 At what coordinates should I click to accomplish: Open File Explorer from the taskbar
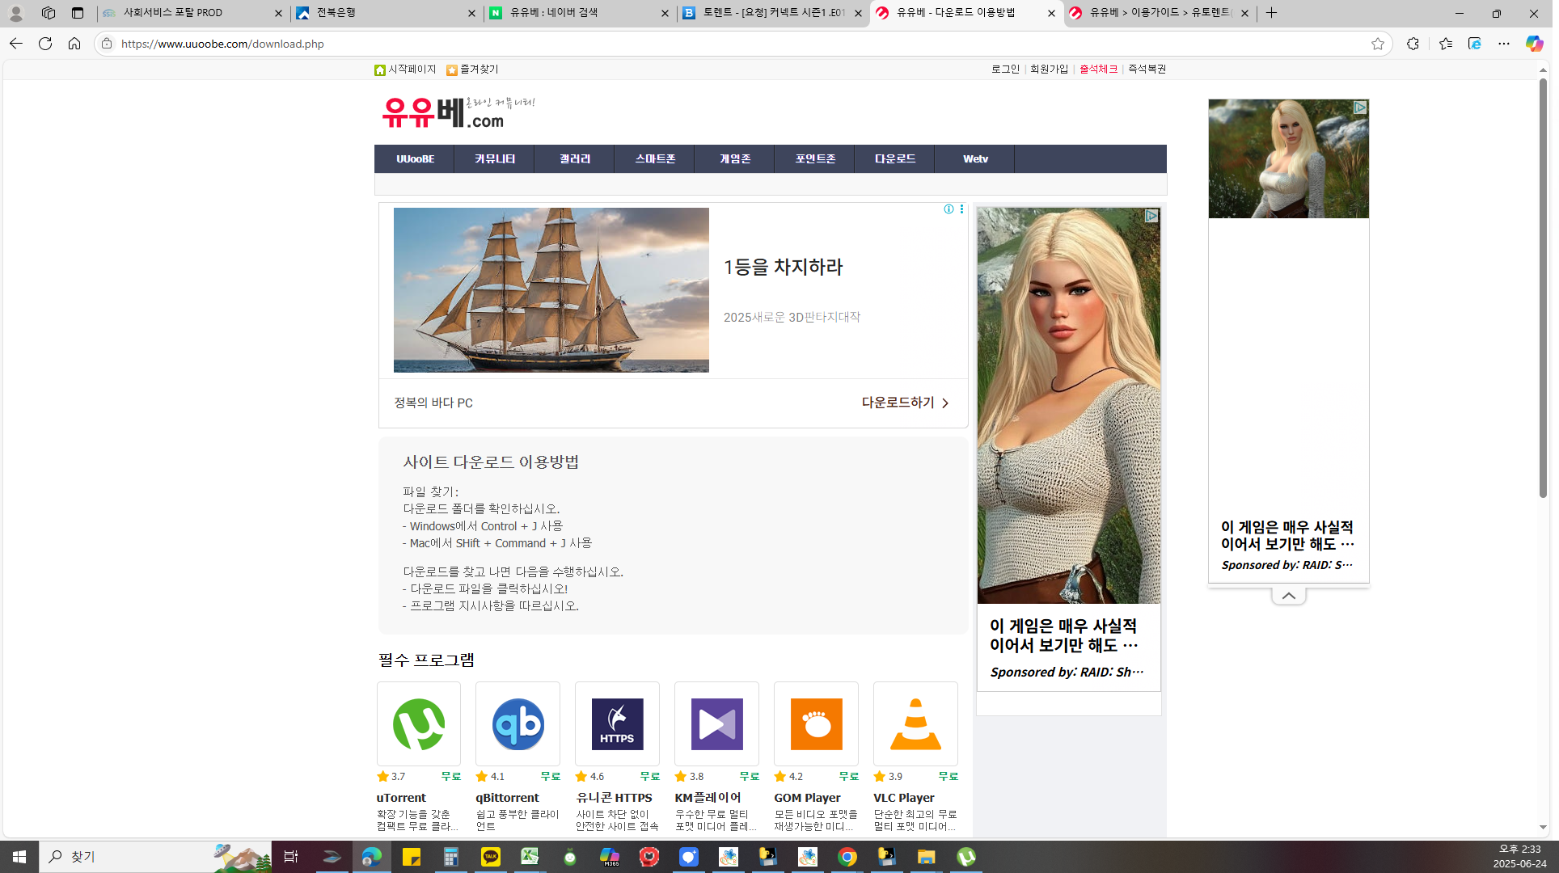(927, 857)
